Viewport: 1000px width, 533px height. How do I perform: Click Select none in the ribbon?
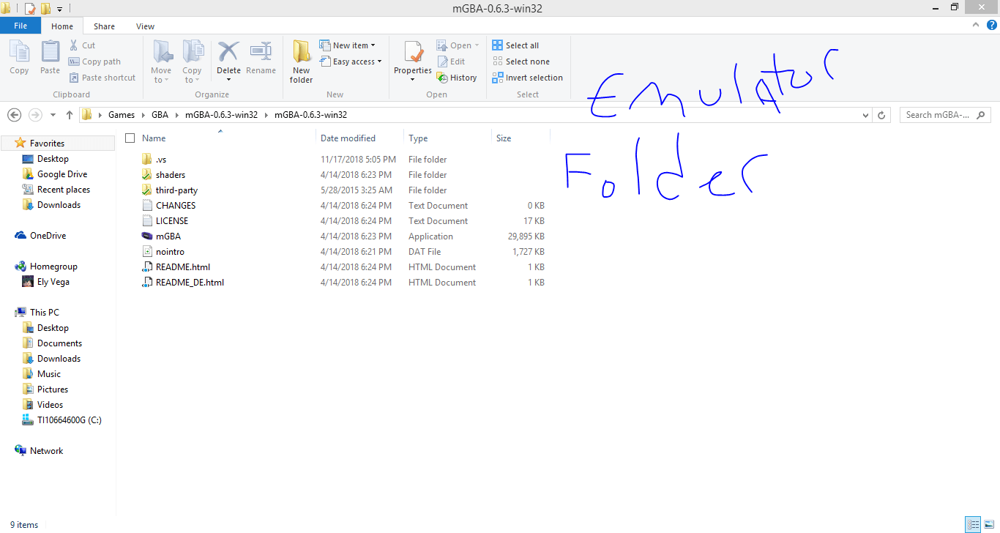point(520,61)
